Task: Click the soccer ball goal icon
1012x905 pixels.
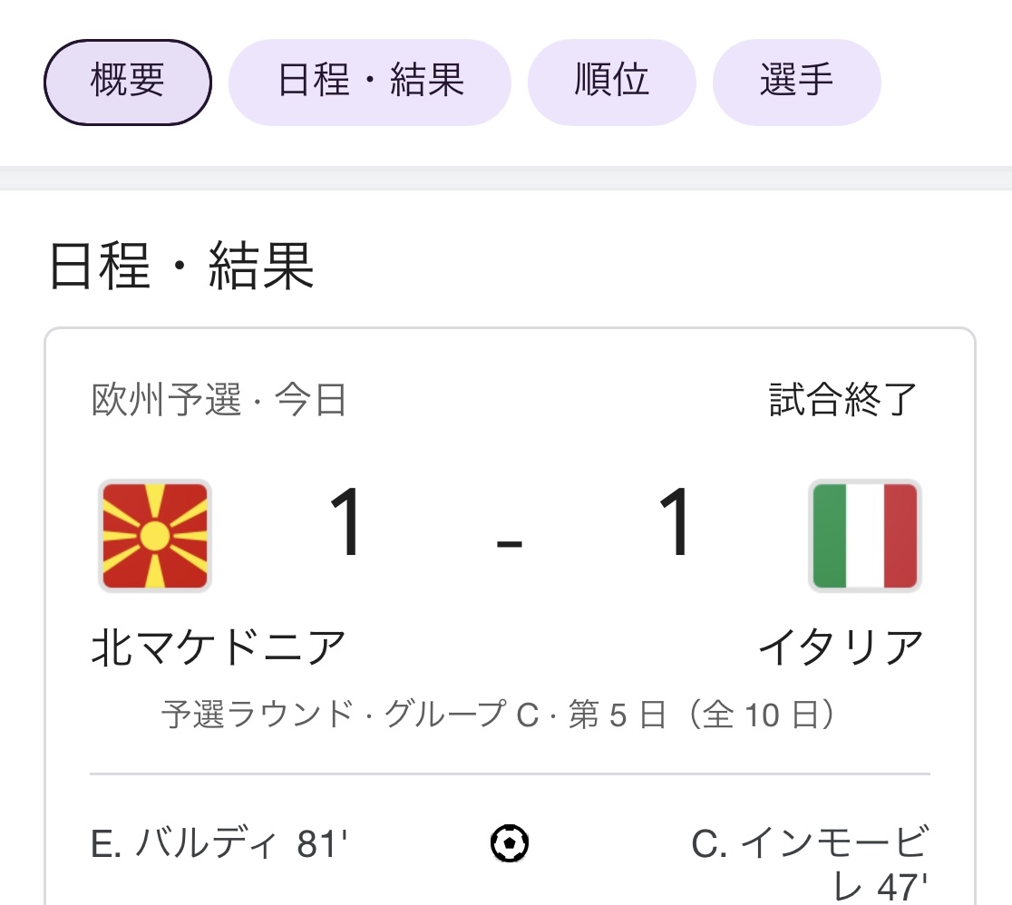Action: (x=510, y=845)
